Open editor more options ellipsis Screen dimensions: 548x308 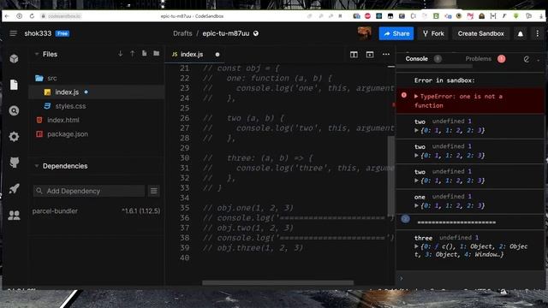(x=386, y=54)
